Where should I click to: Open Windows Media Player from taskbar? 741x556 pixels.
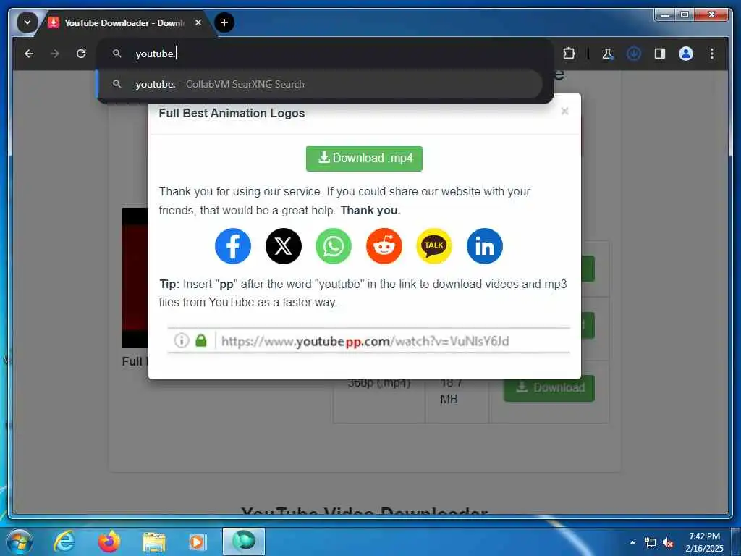[197, 542]
